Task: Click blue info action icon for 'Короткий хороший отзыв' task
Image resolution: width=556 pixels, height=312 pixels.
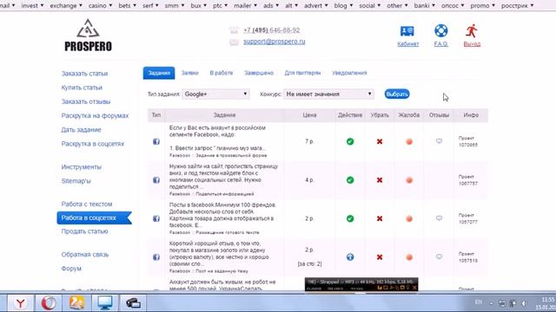Action: pos(350,257)
